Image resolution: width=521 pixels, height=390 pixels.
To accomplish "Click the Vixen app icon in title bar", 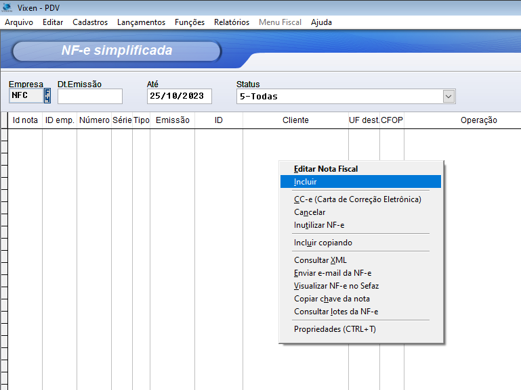I will pos(7,7).
